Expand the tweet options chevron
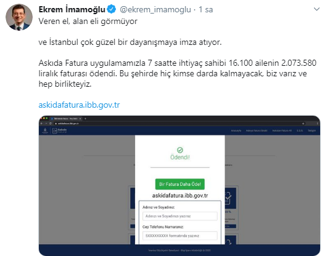322x256 pixels. 316,9
